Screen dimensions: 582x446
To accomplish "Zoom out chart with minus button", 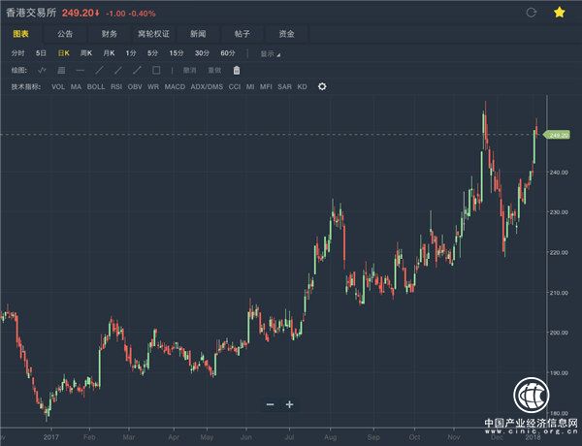I will (x=270, y=404).
